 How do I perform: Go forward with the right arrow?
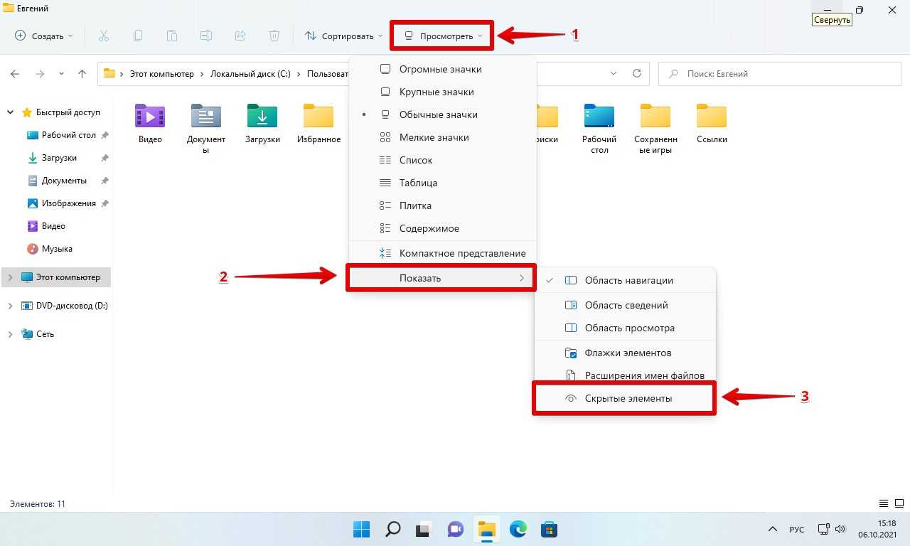pos(40,74)
